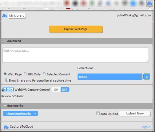This screenshot has width=155, height=132.
Task: Click the Review Session label
Action: click(x=12, y=96)
